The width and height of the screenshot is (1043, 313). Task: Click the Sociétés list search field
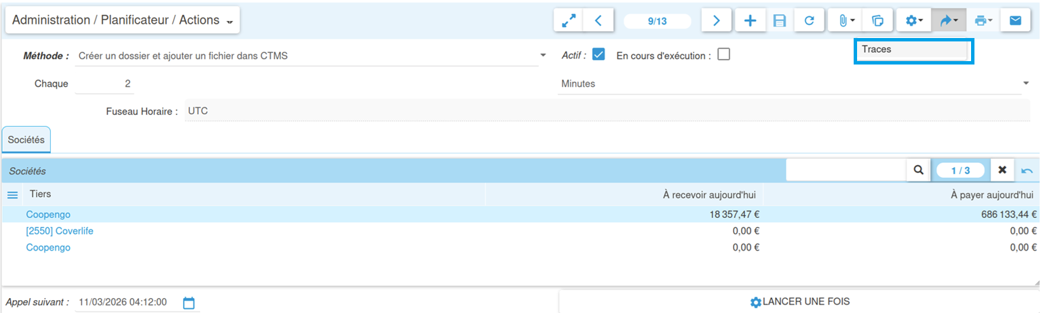pos(846,170)
